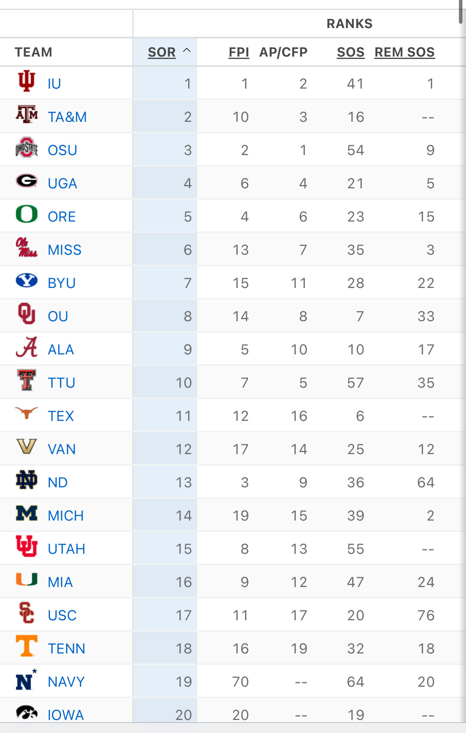Click the Iowa Hawkeyes logo icon
This screenshot has height=733, width=466.
click(x=26, y=713)
